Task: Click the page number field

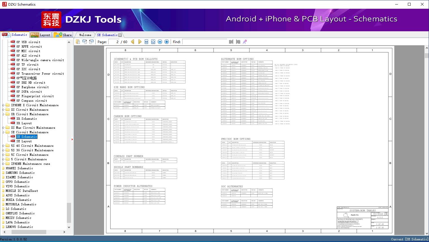Action: [x=114, y=42]
